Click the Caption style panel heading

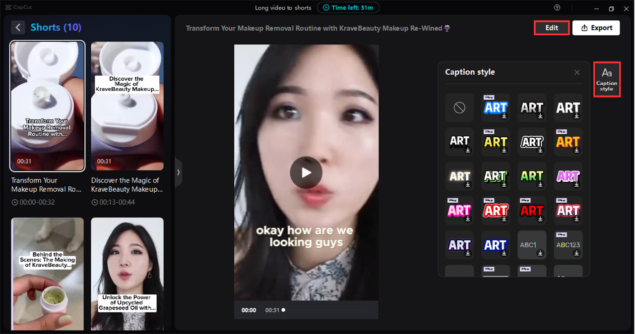tap(470, 72)
